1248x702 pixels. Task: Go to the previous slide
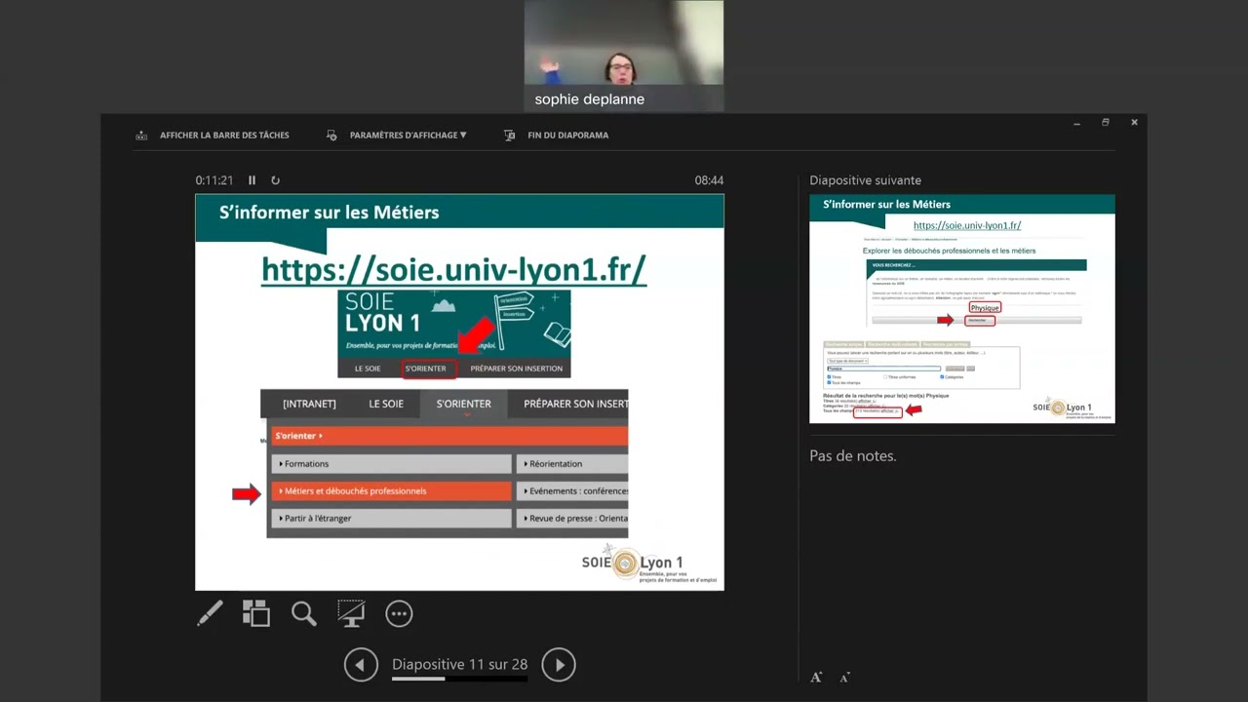361,665
